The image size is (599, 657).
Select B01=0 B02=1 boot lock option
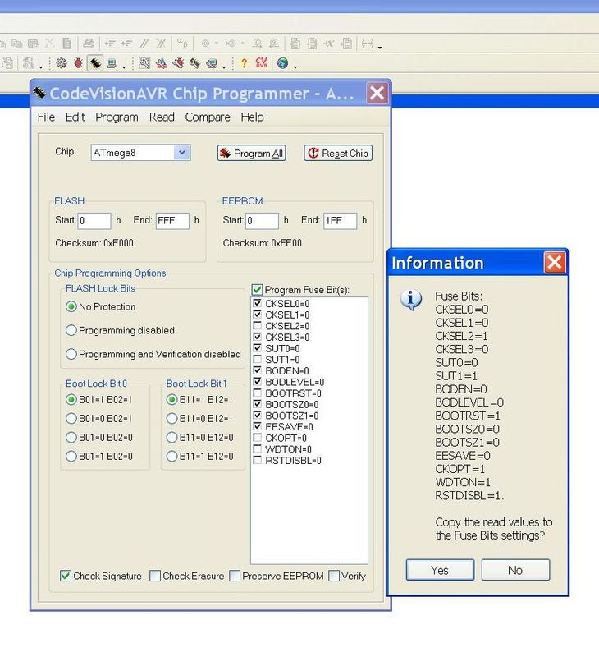71,418
